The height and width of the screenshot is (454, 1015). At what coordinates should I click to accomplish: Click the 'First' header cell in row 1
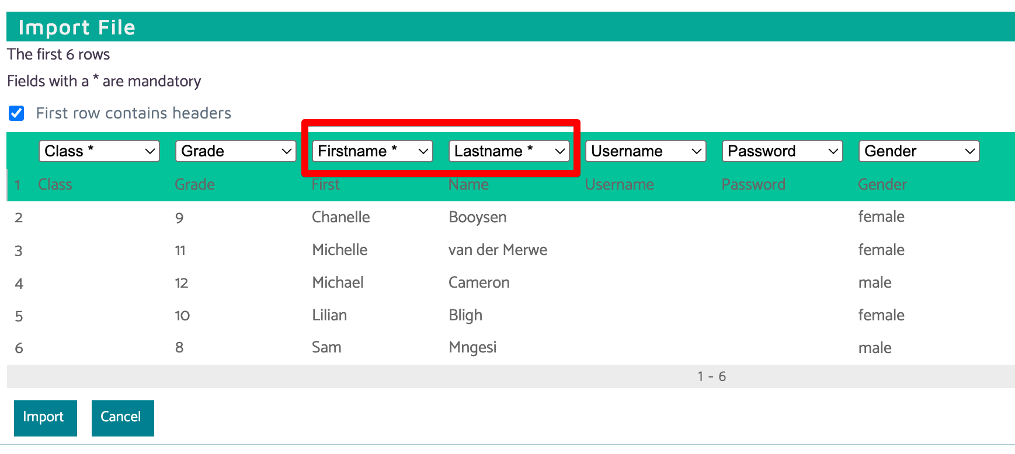[x=325, y=185]
